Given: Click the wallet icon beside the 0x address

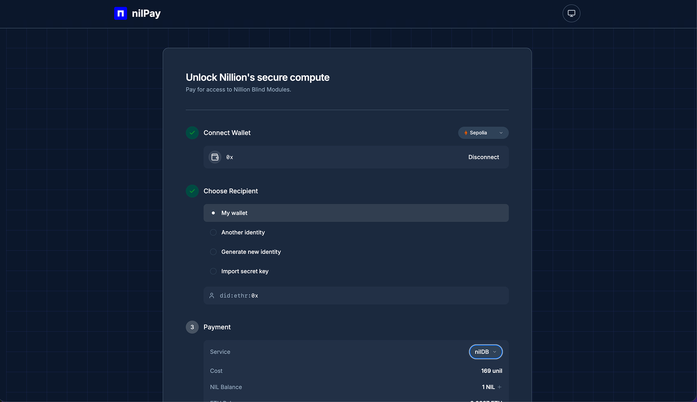Looking at the screenshot, I should click(x=215, y=157).
